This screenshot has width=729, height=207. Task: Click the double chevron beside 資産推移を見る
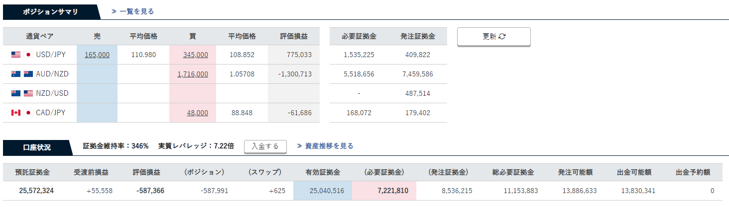[299, 146]
